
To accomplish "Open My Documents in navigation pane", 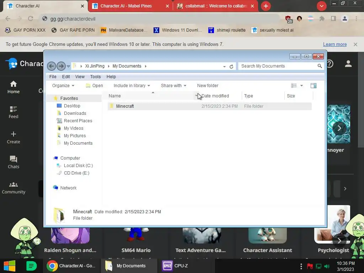I will coord(78,143).
